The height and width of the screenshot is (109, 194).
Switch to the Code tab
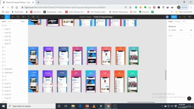(184, 21)
